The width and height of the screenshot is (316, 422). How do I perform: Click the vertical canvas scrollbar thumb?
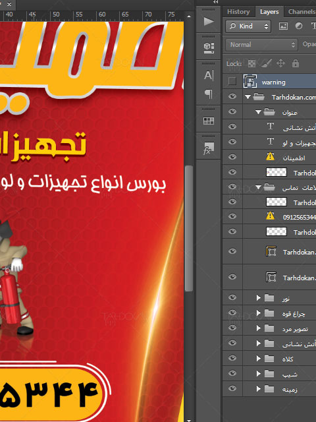pyautogui.click(x=189, y=229)
